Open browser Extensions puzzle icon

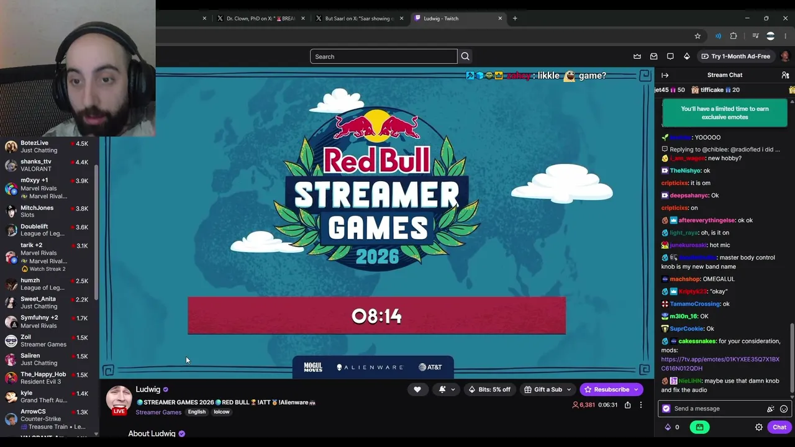734,36
